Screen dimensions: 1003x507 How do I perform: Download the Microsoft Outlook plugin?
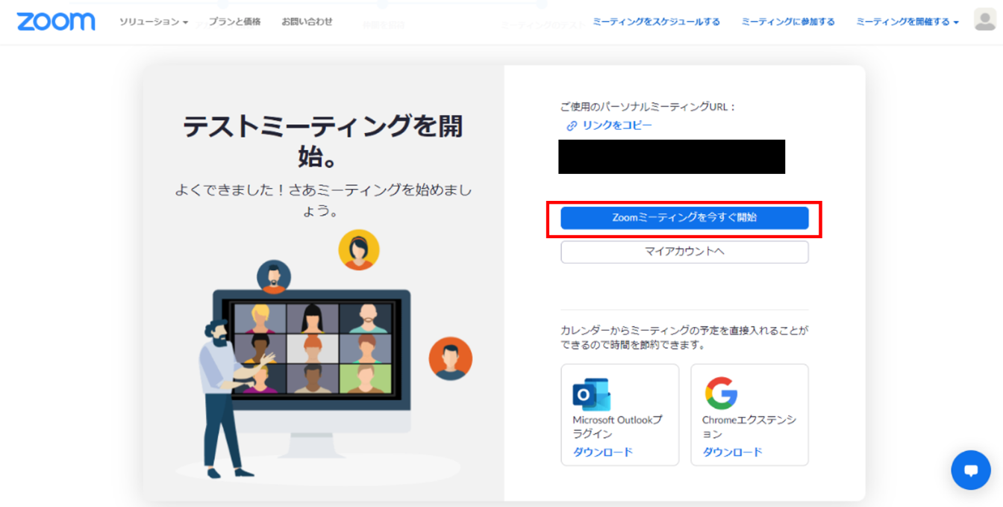(x=603, y=452)
